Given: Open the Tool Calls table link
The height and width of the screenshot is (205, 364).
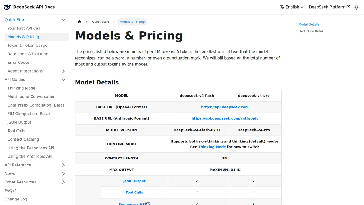Looking at the screenshot, I should point(134,193).
